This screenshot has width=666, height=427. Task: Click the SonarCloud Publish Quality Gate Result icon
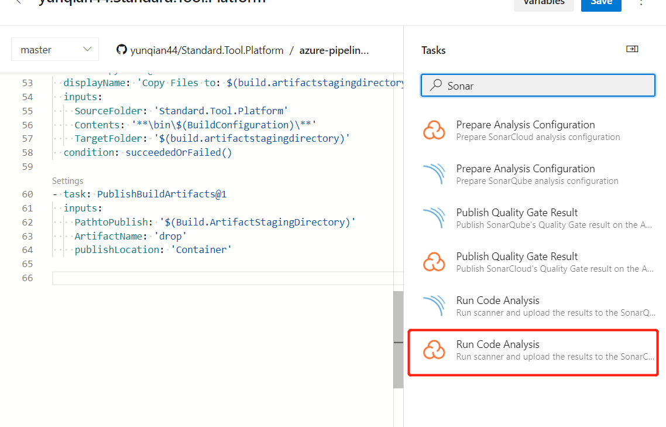(434, 262)
